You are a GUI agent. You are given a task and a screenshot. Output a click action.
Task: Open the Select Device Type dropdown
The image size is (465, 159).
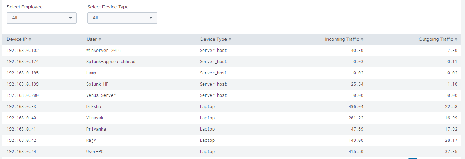pos(122,18)
